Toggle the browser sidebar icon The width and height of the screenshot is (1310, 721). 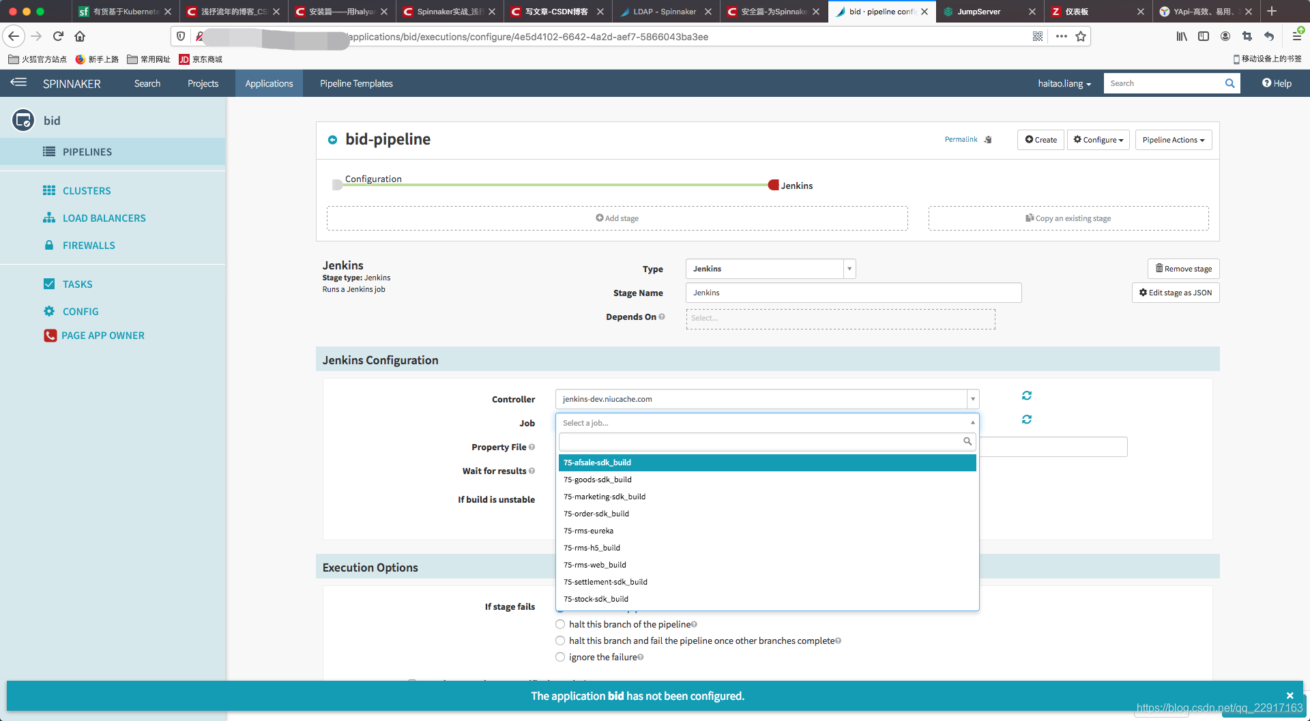[1204, 36]
